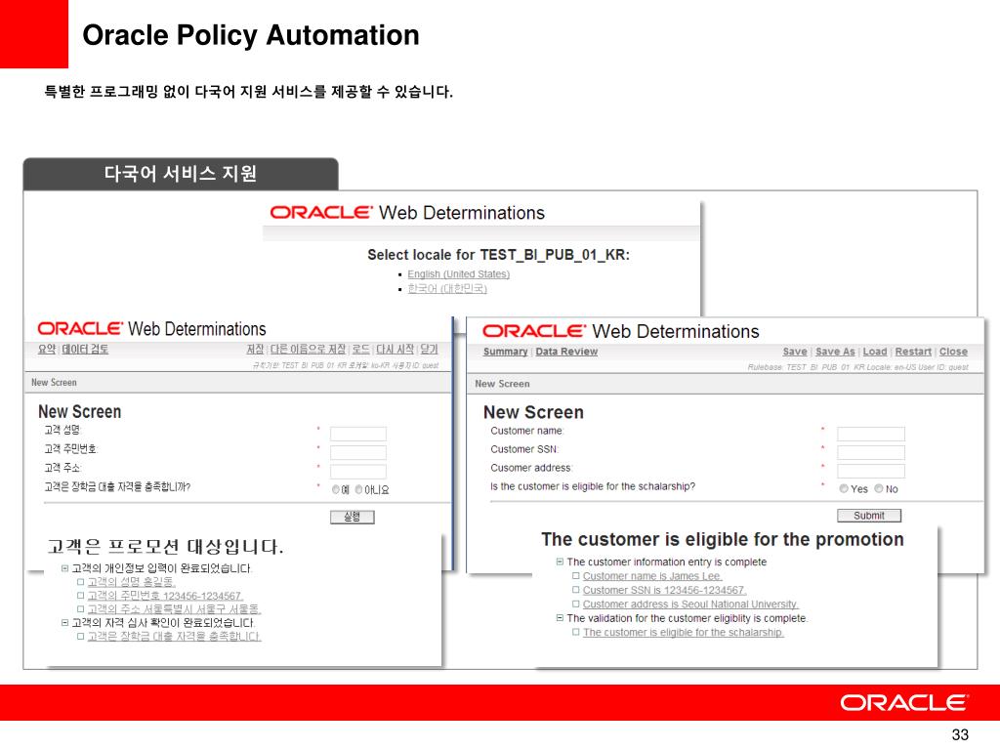Focus the Cusomer address input field

pyautogui.click(x=870, y=472)
